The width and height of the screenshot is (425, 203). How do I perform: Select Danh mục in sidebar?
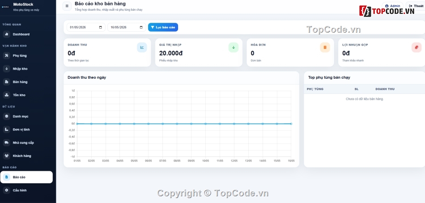pos(26,116)
